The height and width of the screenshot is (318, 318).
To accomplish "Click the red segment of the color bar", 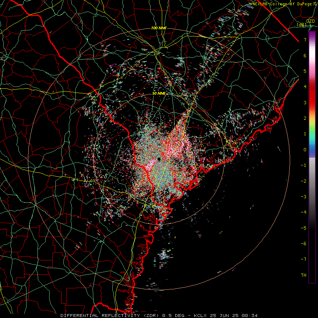I will 312,94.
